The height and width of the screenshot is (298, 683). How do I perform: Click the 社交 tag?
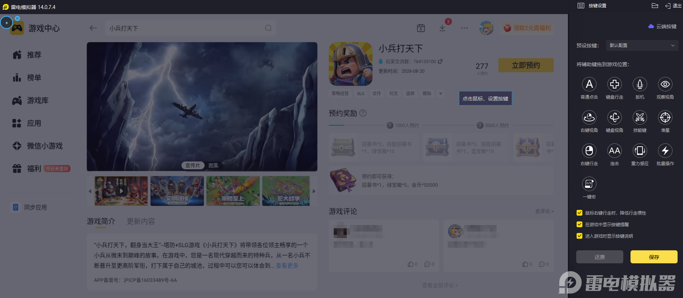click(393, 94)
